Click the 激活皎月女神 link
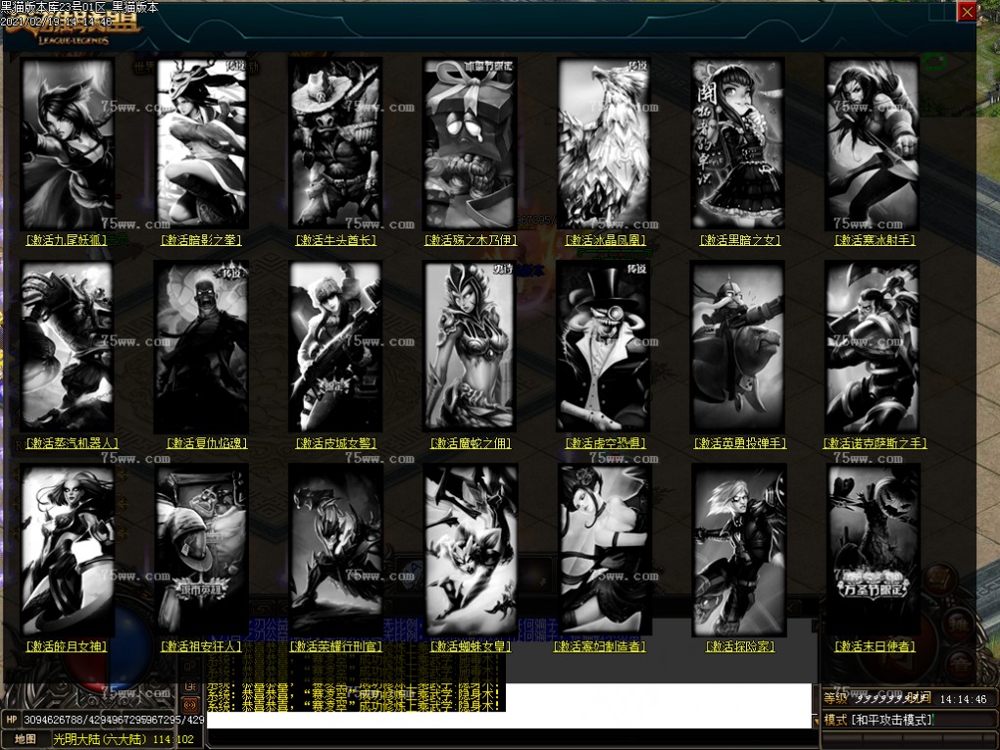The width and height of the screenshot is (1000, 750). tap(67, 646)
